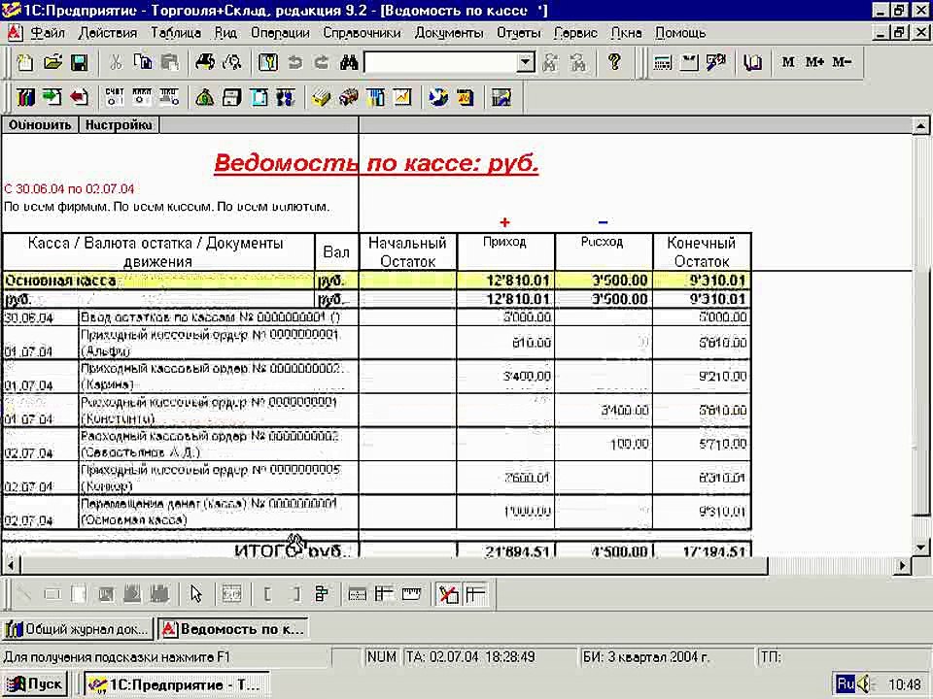Open the Документы menu

pyautogui.click(x=449, y=33)
